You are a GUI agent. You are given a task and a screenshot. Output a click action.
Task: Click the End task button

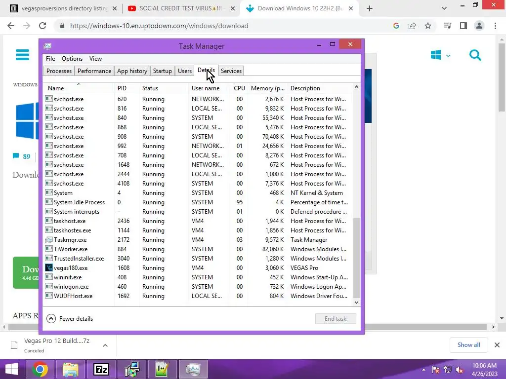click(336, 319)
